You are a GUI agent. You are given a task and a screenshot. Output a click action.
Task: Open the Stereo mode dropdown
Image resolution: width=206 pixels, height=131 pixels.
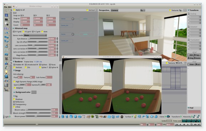pos(35,35)
